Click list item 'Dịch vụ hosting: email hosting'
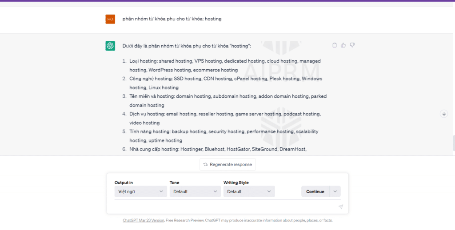Image resolution: width=455 pixels, height=230 pixels. click(x=225, y=119)
